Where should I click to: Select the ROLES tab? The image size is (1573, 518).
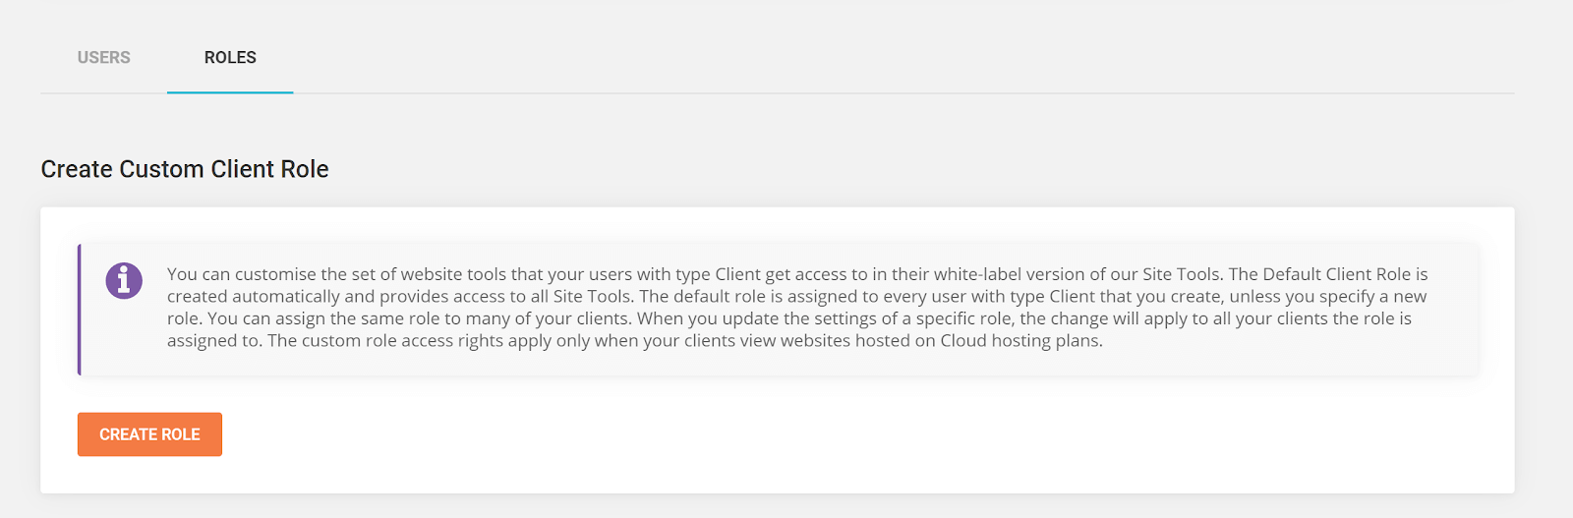pyautogui.click(x=230, y=57)
